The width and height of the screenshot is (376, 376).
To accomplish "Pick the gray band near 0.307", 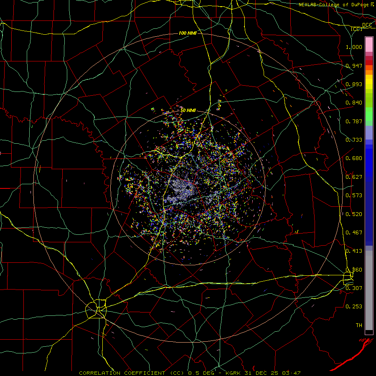I will pyautogui.click(x=369, y=290).
